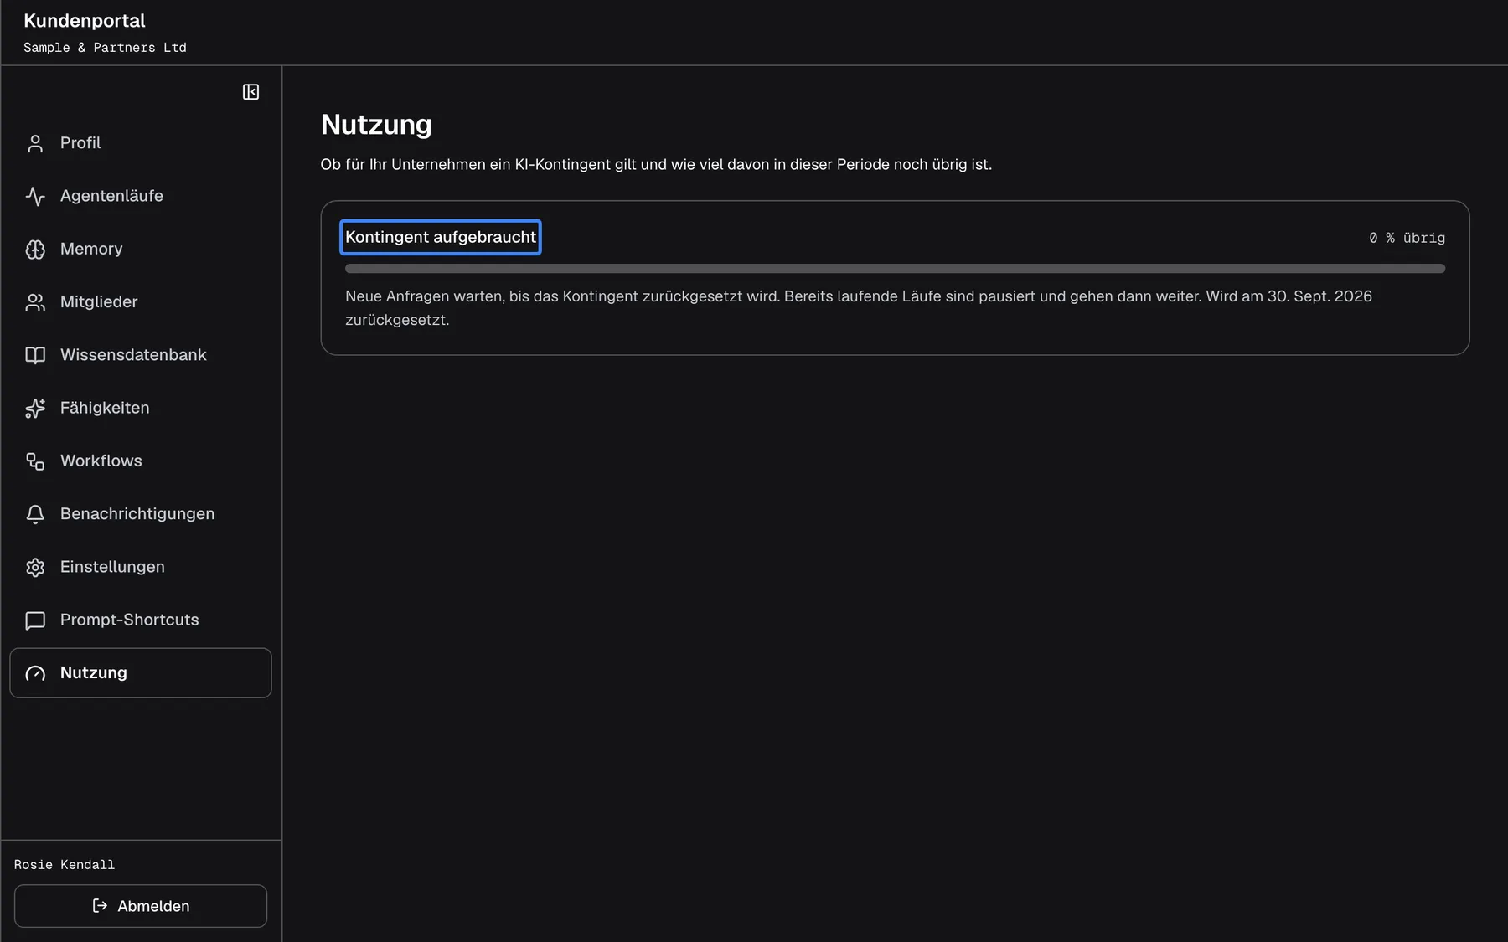Click the Benachrichtigungen bell icon
Image resolution: width=1508 pixels, height=942 pixels.
click(x=35, y=514)
